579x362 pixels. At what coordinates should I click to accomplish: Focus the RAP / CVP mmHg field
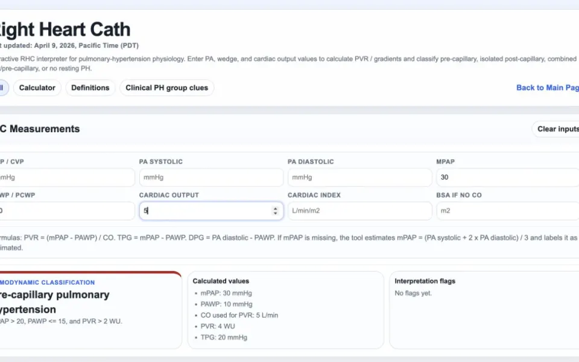(x=67, y=177)
